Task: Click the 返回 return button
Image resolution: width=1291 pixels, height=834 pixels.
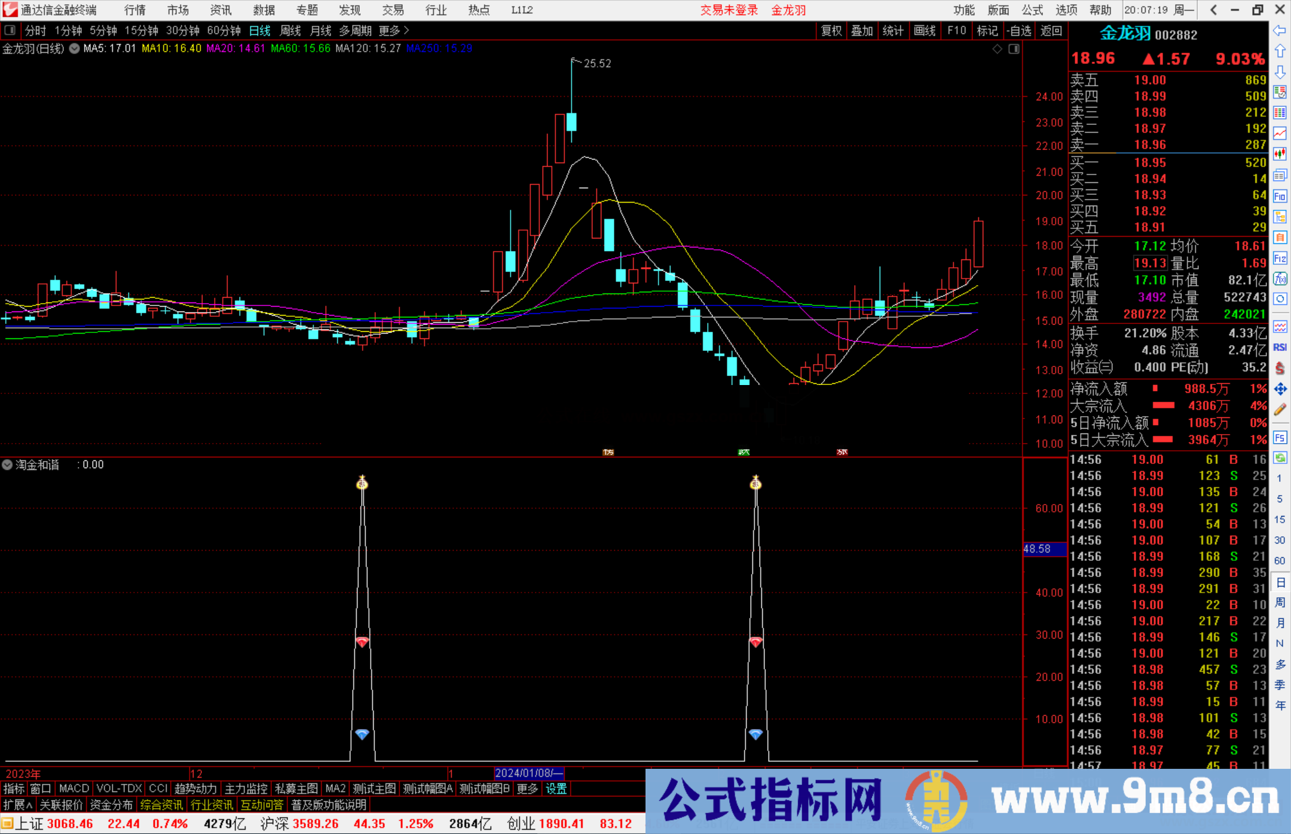Action: coord(1051,30)
